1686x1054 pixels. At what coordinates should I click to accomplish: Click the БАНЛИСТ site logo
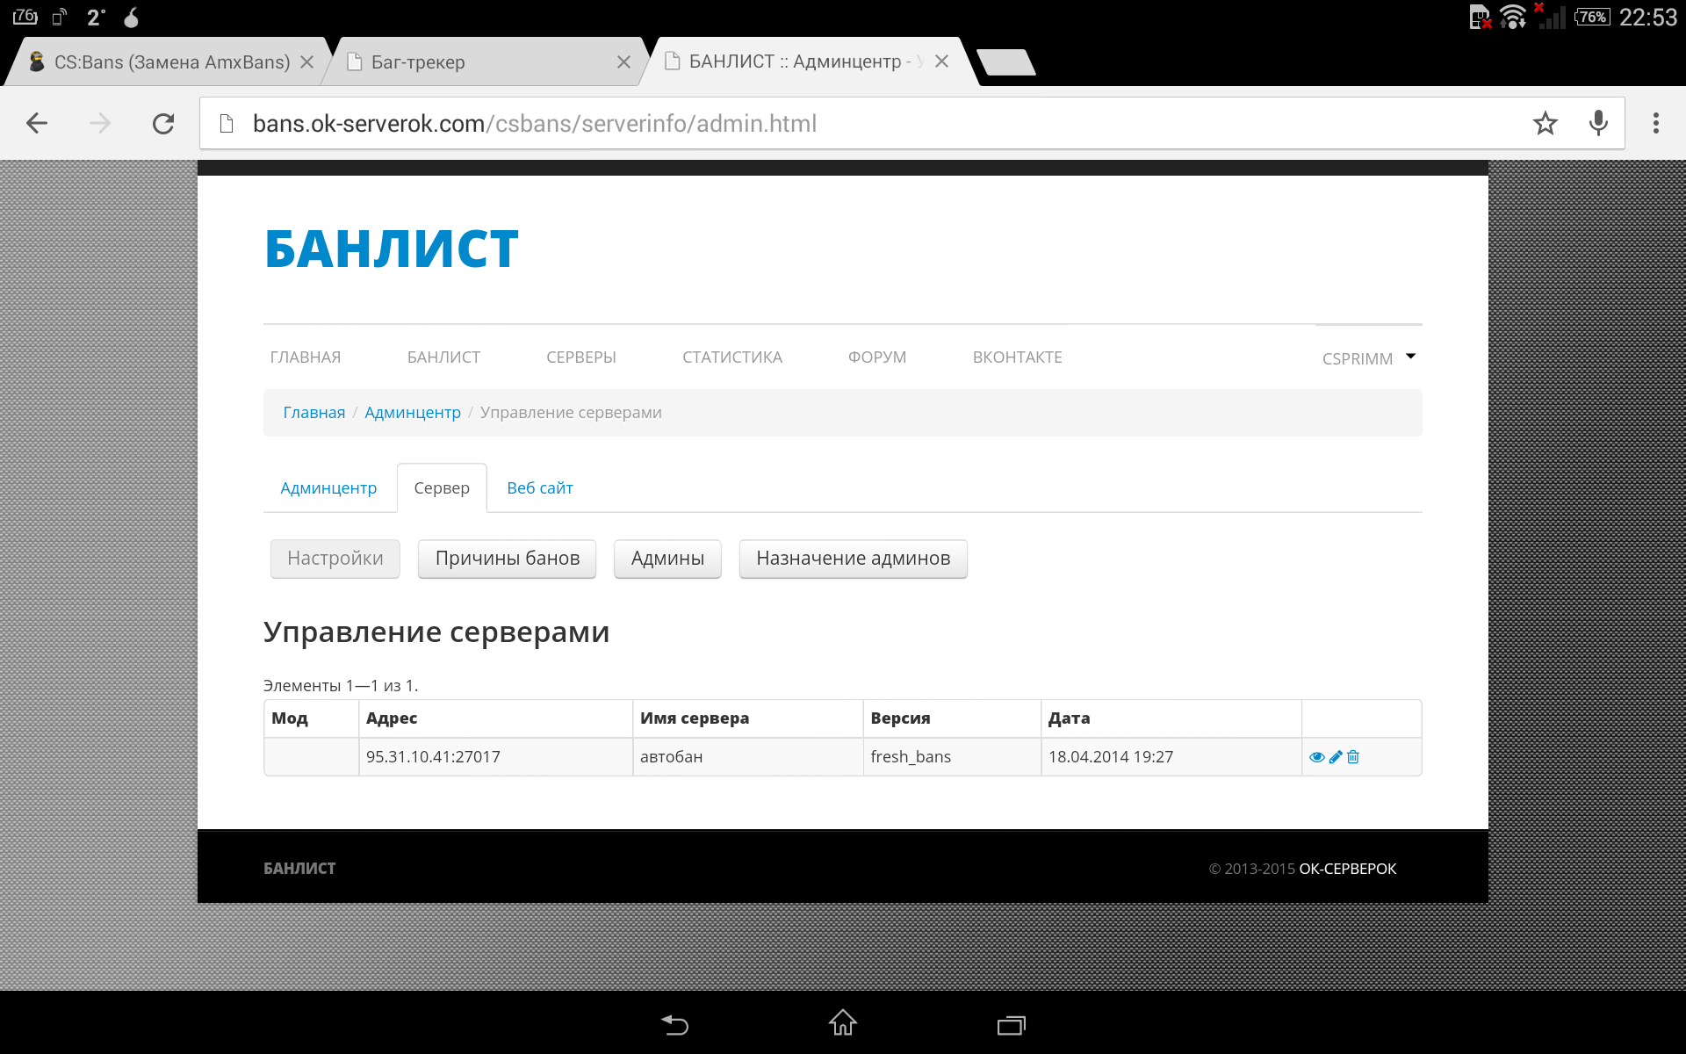coord(392,249)
